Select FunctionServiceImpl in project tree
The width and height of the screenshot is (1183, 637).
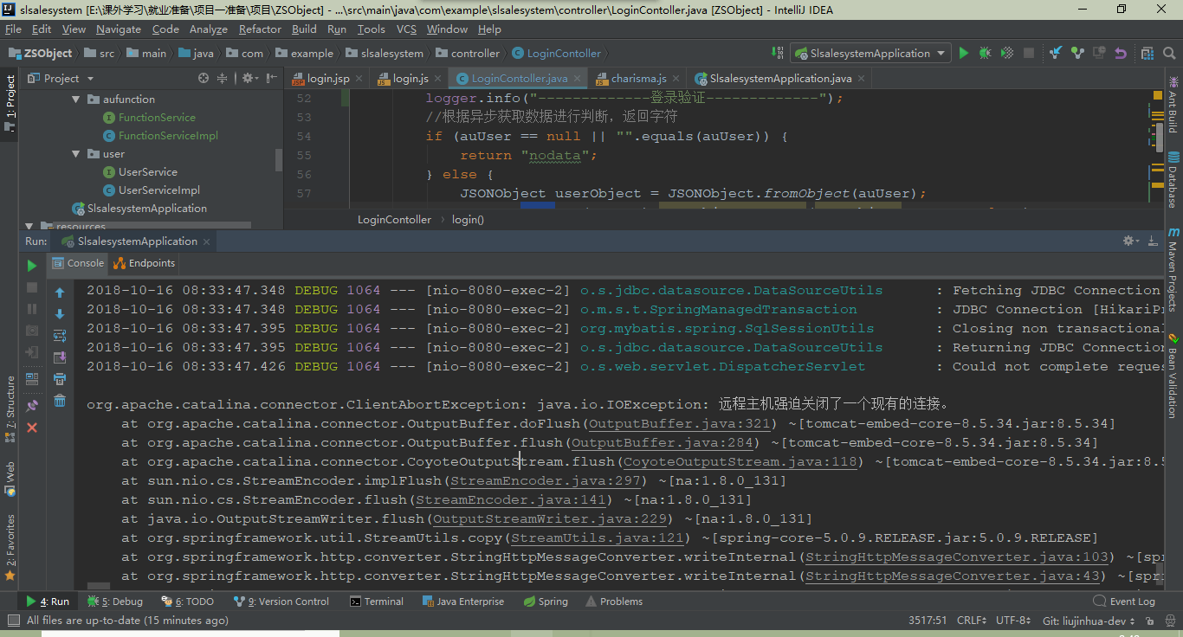point(168,136)
